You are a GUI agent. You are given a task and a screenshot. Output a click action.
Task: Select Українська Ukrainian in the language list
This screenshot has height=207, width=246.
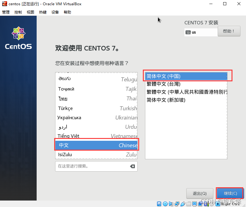[96, 118]
